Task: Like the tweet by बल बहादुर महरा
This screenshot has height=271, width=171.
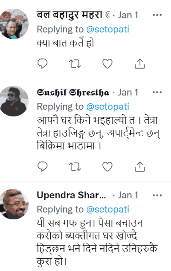Action: click(x=107, y=64)
